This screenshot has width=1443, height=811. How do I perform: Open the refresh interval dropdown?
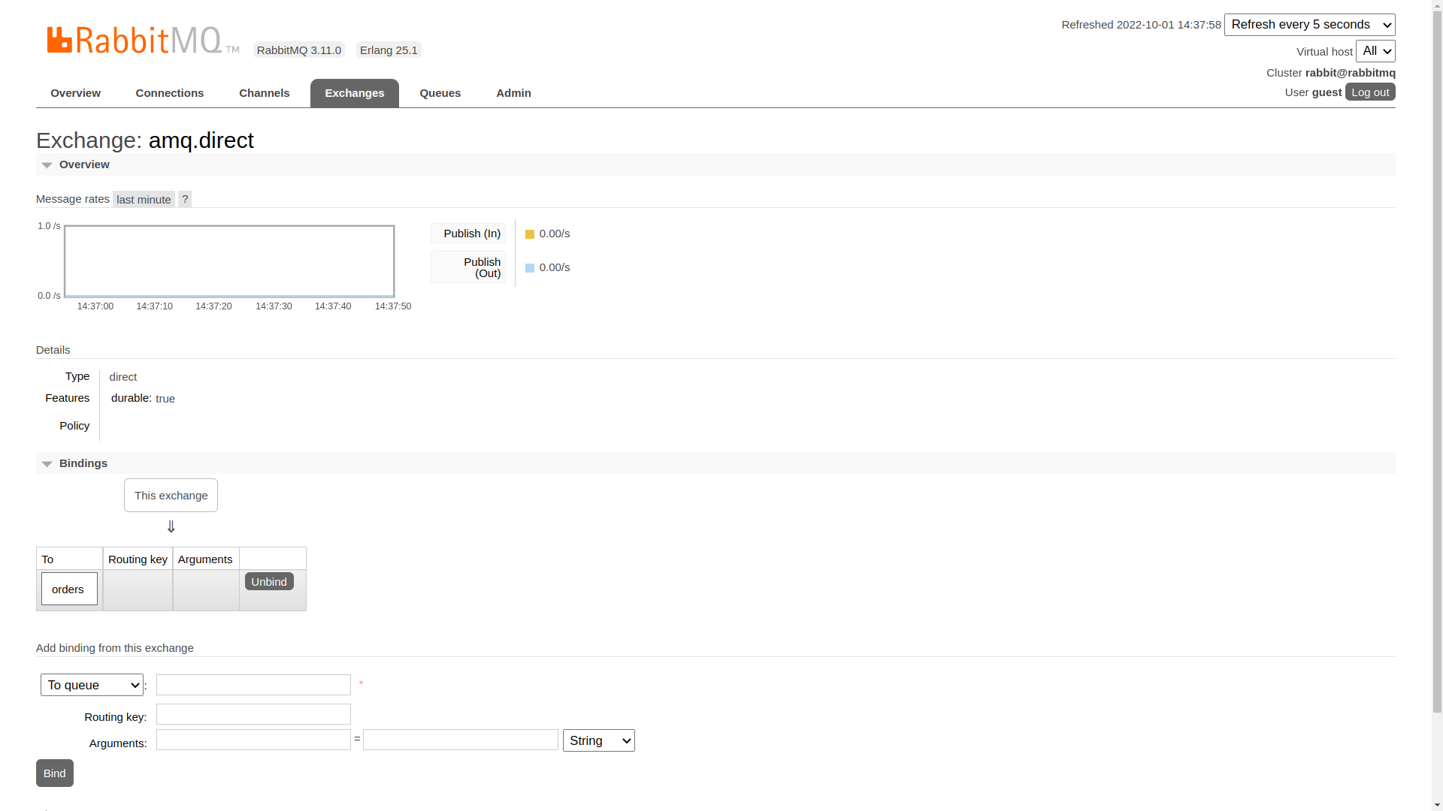(1309, 25)
